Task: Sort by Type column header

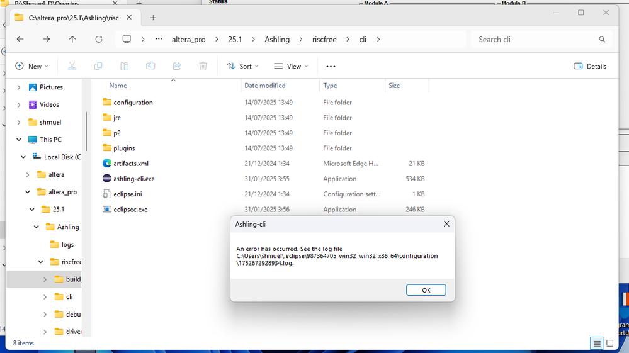Action: click(x=330, y=86)
